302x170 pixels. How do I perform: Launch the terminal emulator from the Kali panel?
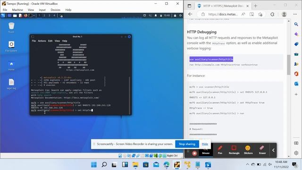(x=30, y=16)
